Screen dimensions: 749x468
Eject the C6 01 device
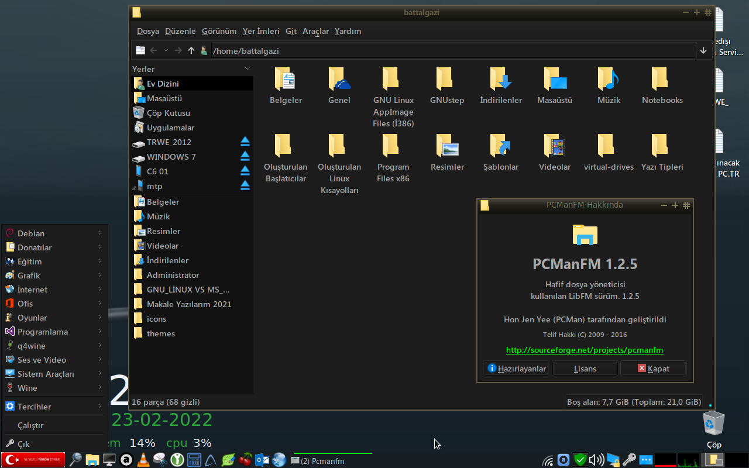coord(245,171)
